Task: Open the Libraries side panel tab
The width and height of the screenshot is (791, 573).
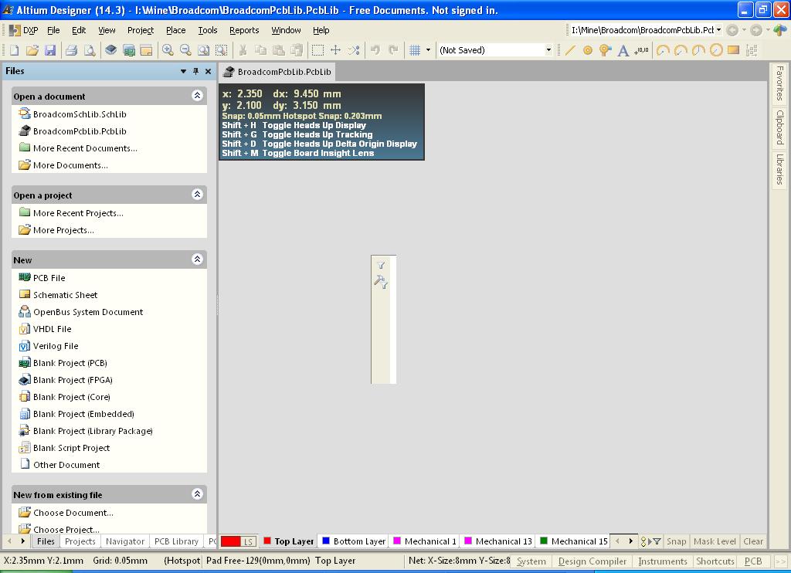Action: (780, 169)
